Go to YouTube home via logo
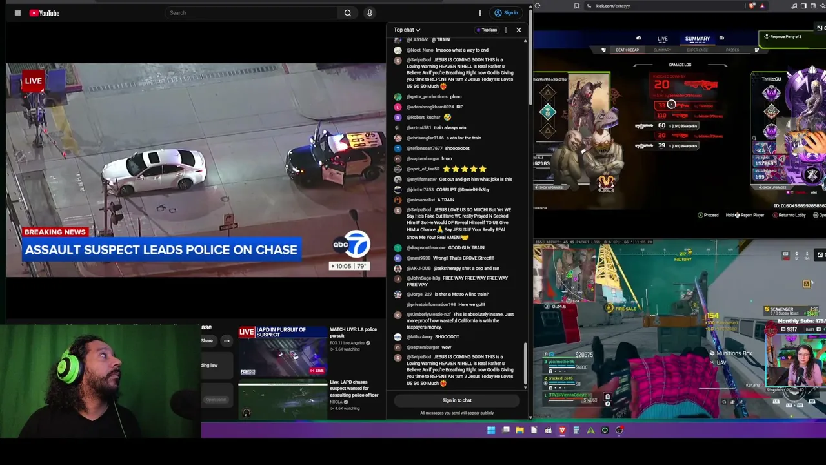Image resolution: width=826 pixels, height=465 pixels. click(45, 13)
